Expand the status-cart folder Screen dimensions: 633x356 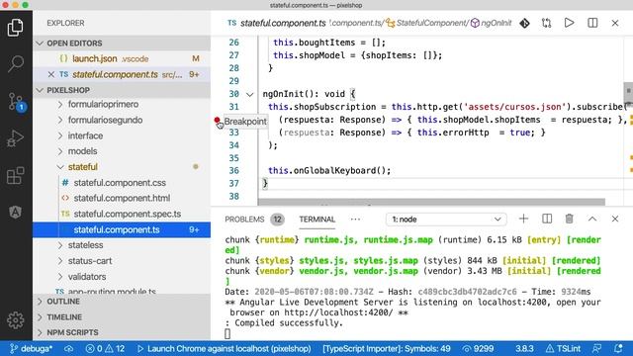90,261
